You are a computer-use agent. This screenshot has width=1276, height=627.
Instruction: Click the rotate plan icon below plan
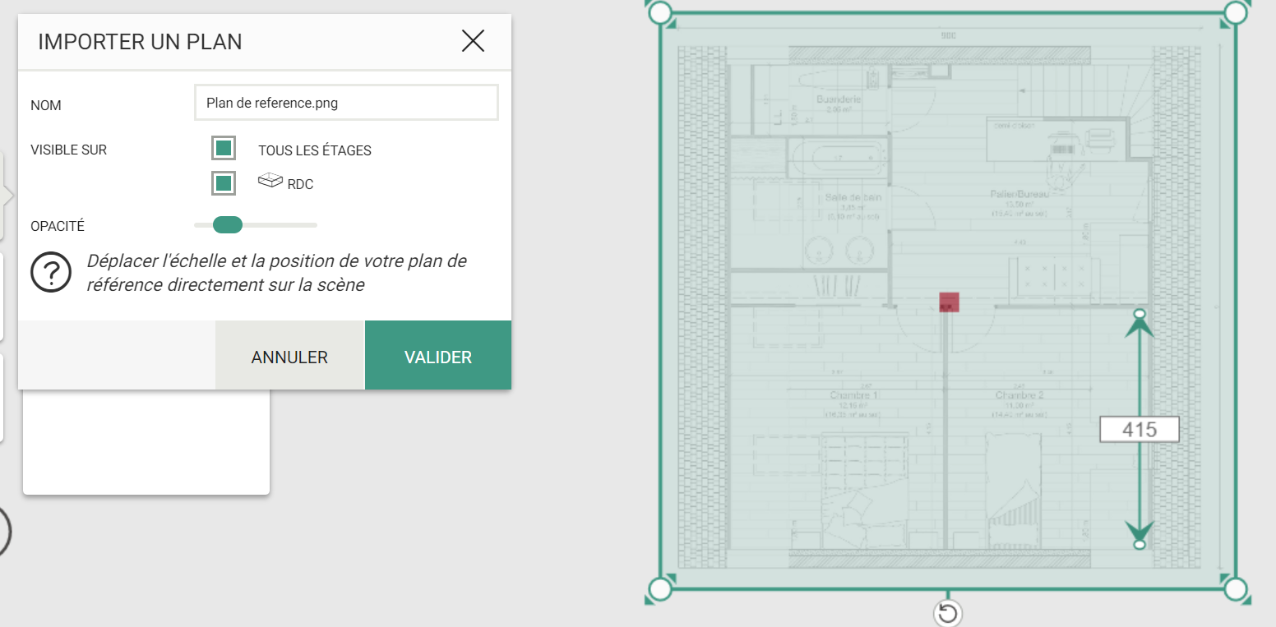click(948, 613)
